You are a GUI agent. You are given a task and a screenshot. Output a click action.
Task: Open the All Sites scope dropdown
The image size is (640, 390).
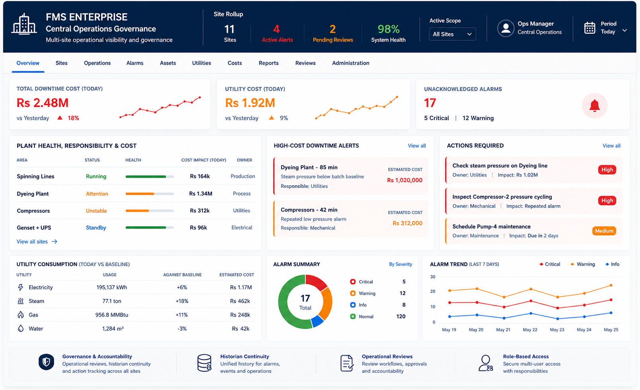click(x=452, y=34)
